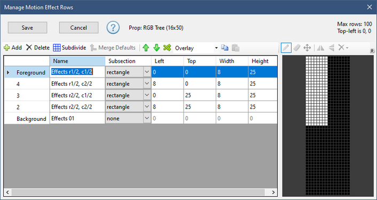This screenshot has width=377, height=200.
Task: Click Top value 25 in row 2
Action: (x=200, y=107)
